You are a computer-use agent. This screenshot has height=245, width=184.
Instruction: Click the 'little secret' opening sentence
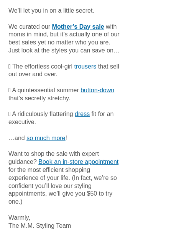[51, 11]
